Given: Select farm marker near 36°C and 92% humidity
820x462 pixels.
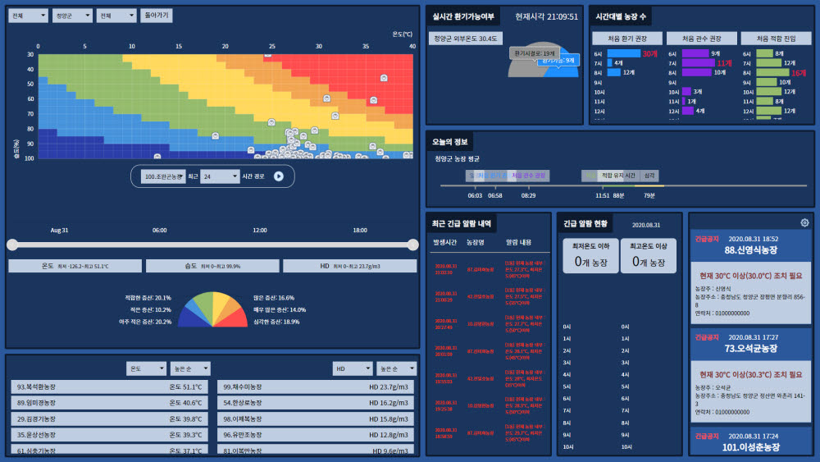Looking at the screenshot, I should [x=372, y=146].
